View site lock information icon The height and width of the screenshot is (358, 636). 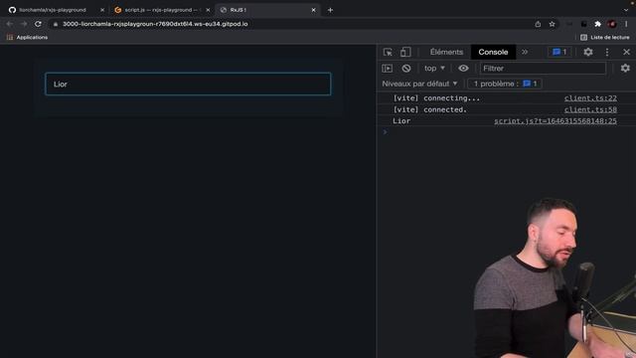click(x=56, y=24)
